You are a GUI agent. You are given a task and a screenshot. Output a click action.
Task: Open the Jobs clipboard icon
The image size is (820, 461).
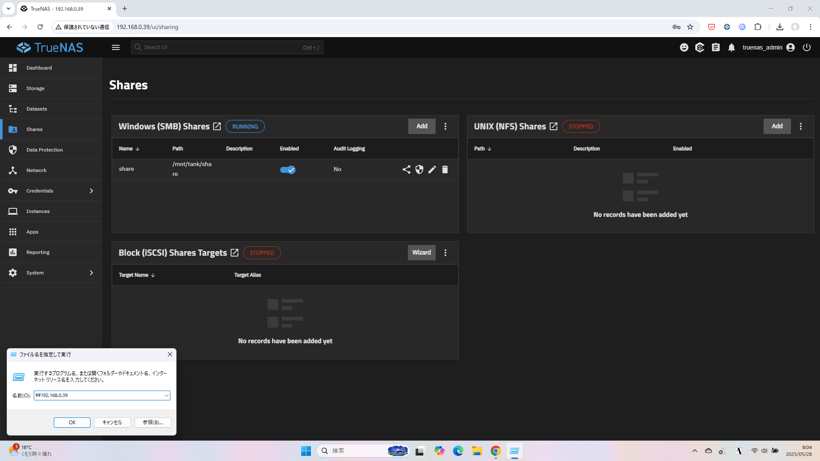716,47
